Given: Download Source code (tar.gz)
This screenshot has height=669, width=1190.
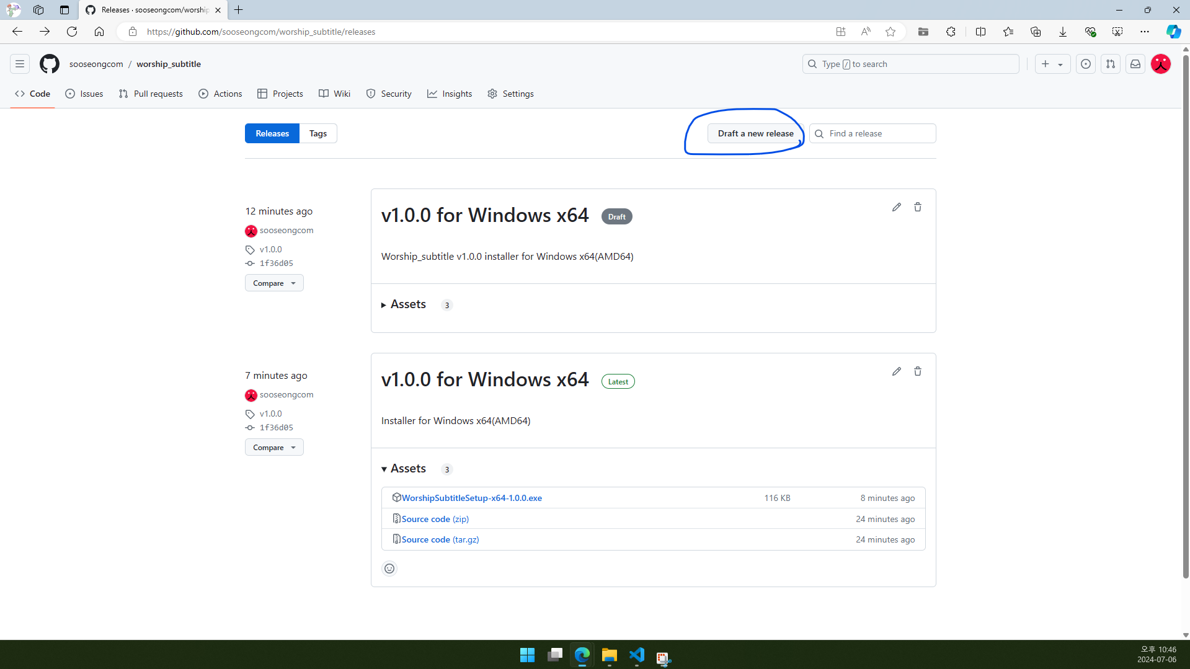Looking at the screenshot, I should click(x=440, y=539).
